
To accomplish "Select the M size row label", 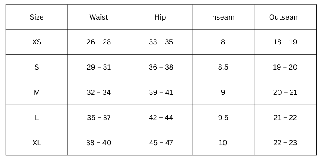I will coord(37,92).
